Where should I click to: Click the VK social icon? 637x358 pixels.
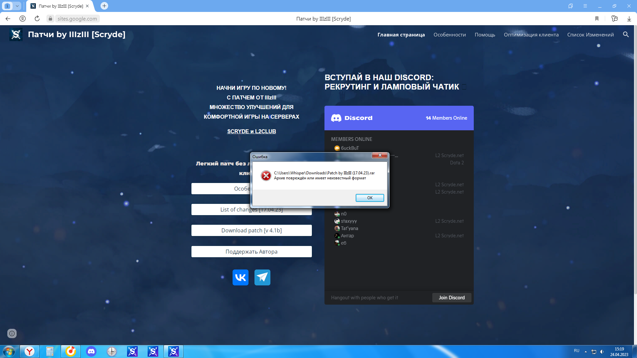[x=240, y=277]
